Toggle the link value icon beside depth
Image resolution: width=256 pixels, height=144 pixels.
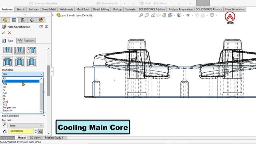click(x=40, y=131)
